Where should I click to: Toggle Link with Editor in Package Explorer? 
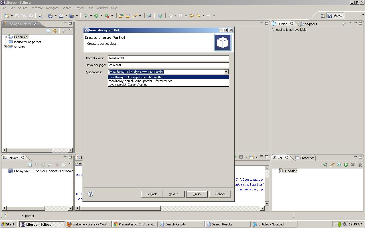coord(55,31)
